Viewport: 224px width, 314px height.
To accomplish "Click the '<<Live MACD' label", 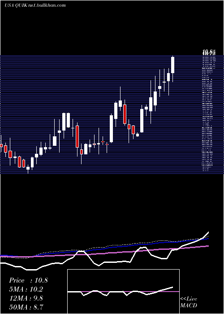I will pos(189,302).
